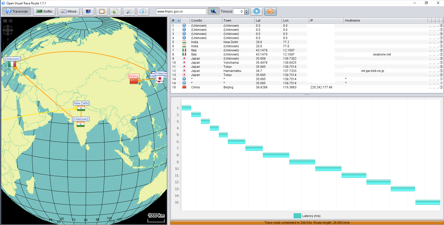444x225 pixels.
Task: Click the export route toolbar icon
Action: tap(115, 11)
